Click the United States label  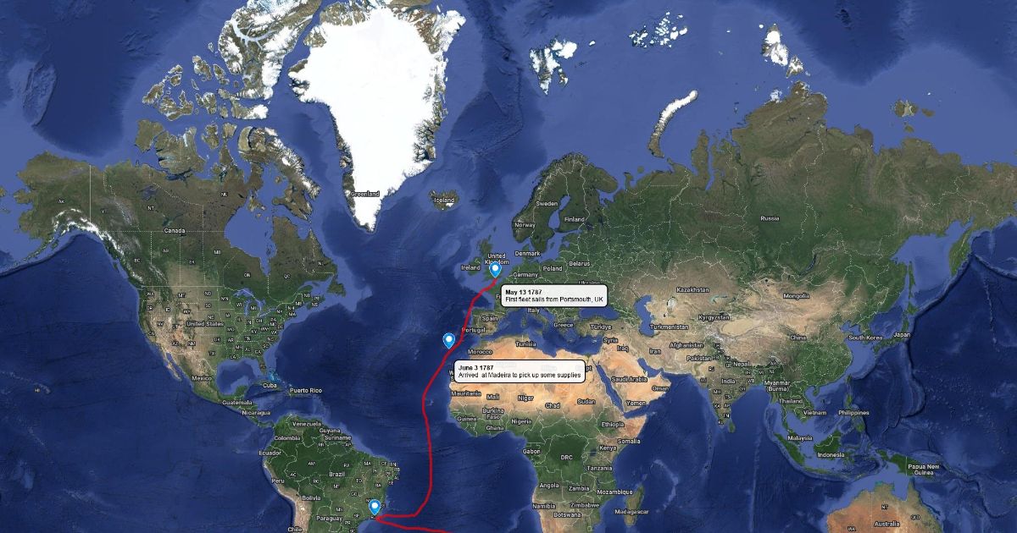[x=204, y=323]
